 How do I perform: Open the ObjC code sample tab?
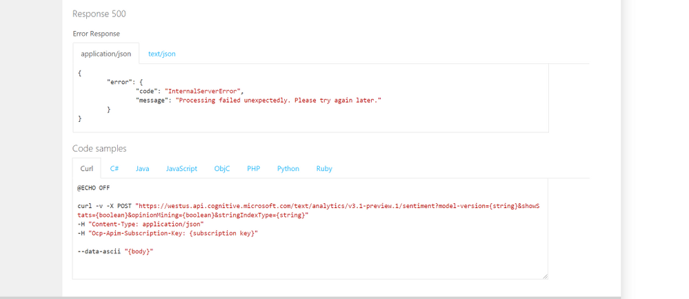pos(222,168)
